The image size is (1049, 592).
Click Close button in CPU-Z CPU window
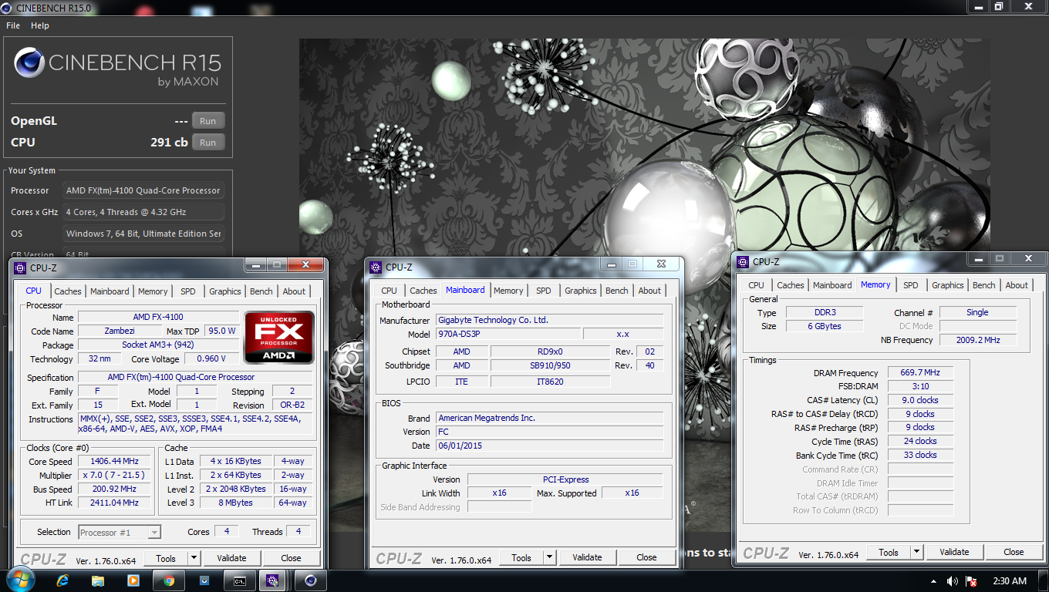(x=291, y=558)
